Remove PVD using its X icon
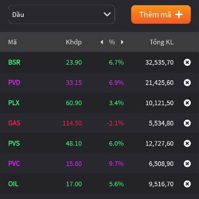 187,83
